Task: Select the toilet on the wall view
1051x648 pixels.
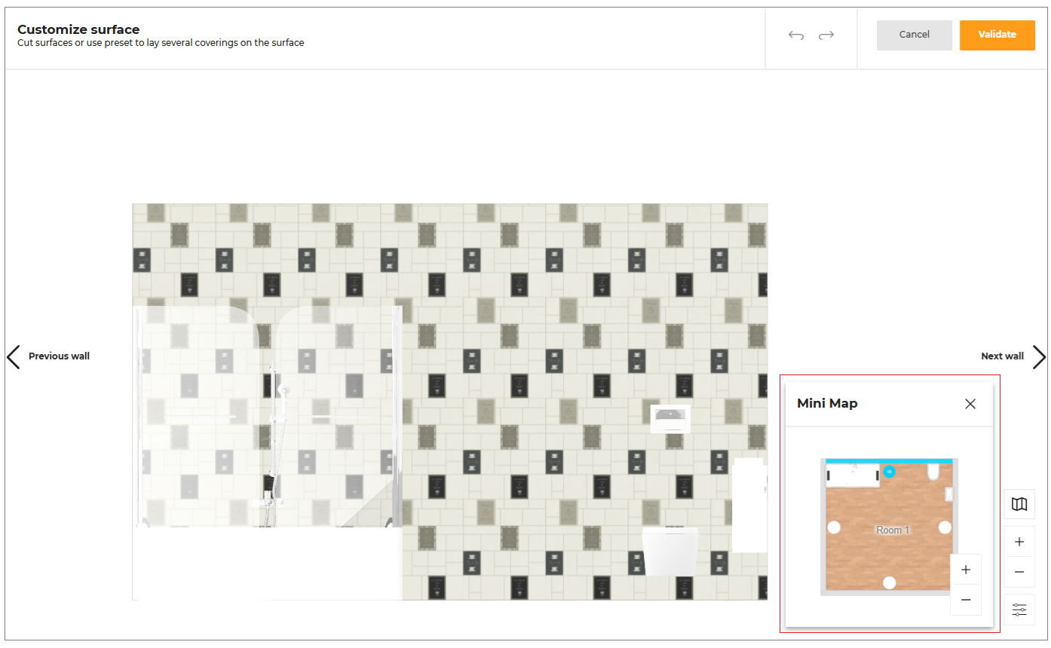Action: click(x=670, y=551)
